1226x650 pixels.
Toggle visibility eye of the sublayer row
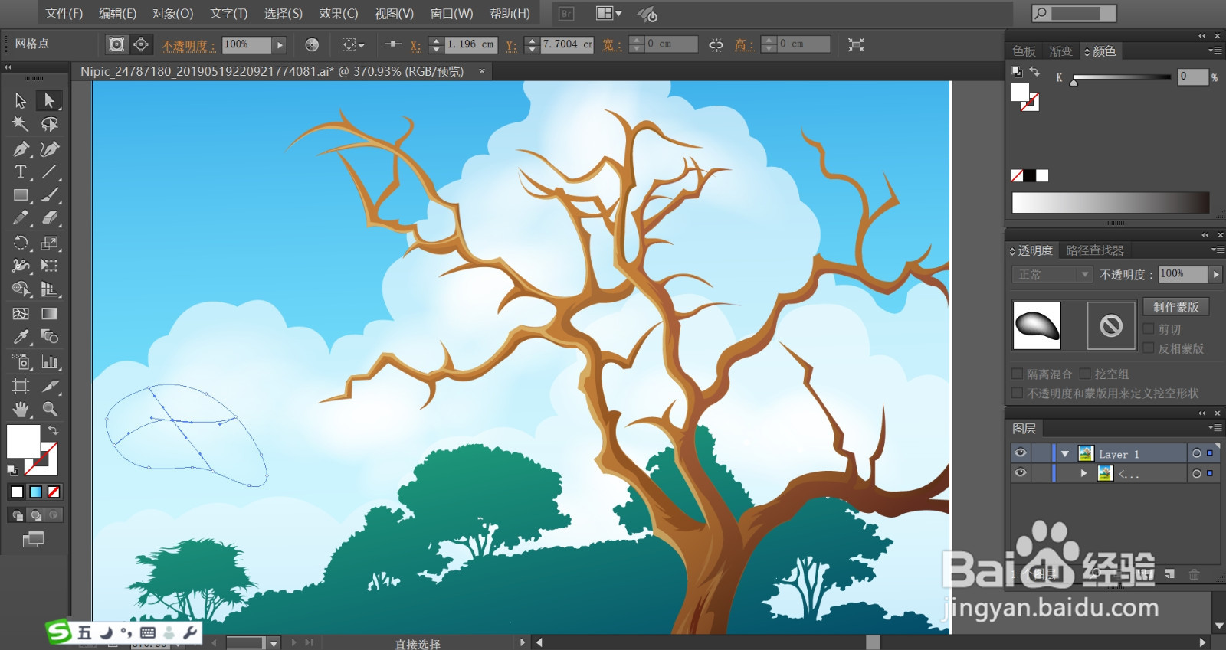tap(1020, 473)
